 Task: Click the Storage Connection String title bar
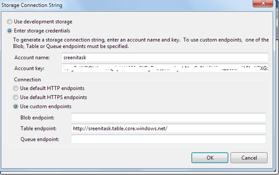point(105,5)
